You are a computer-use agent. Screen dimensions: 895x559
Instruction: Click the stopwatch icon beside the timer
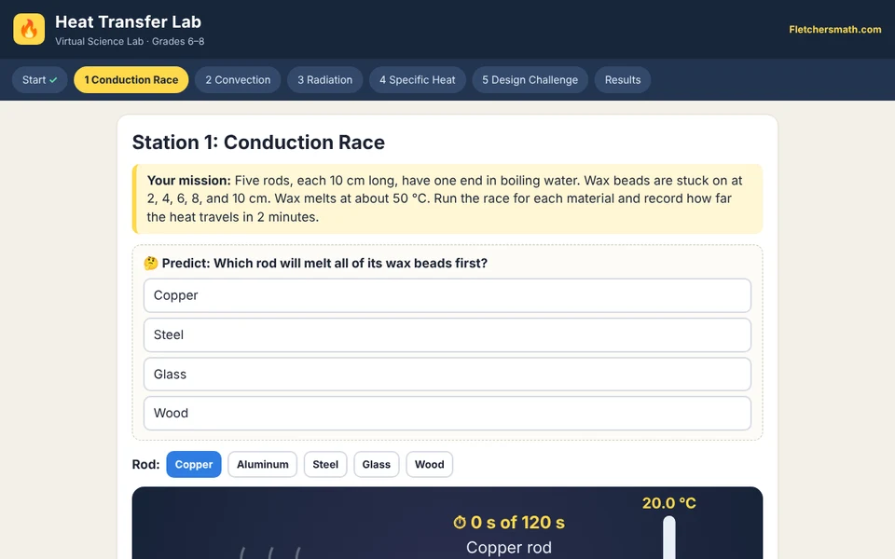coord(460,522)
